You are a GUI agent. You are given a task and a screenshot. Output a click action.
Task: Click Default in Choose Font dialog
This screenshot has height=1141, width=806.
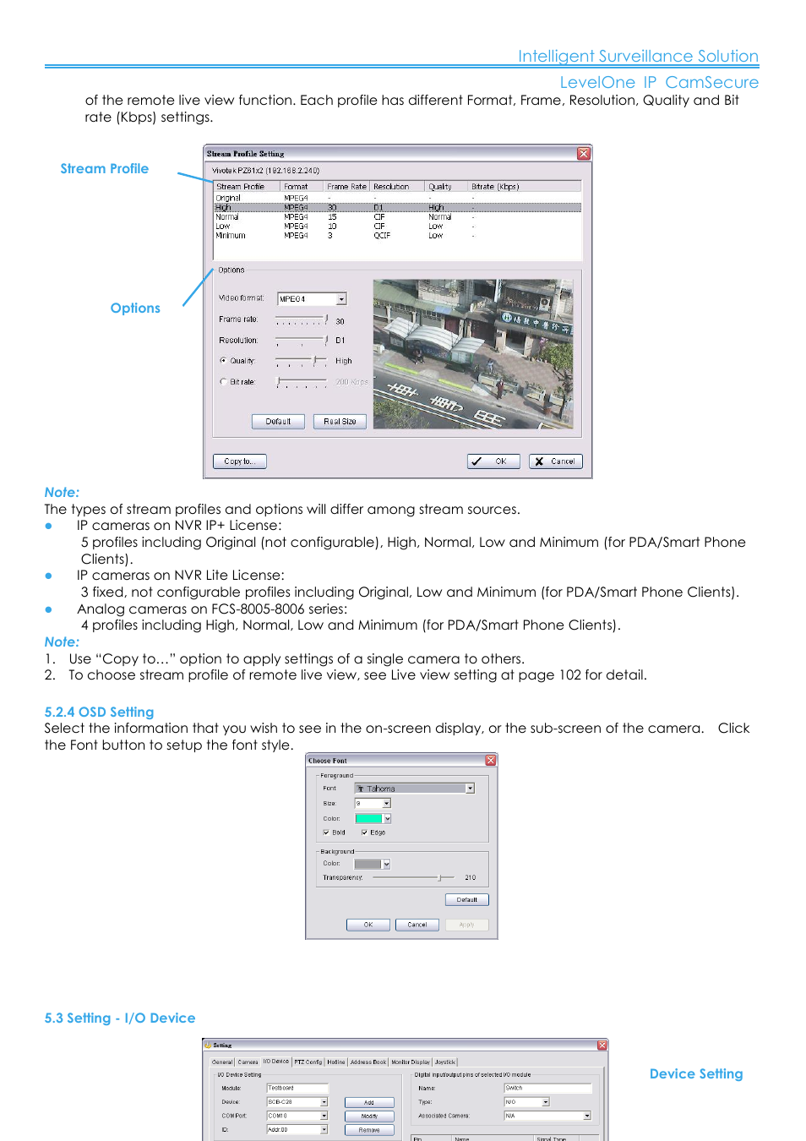click(467, 900)
